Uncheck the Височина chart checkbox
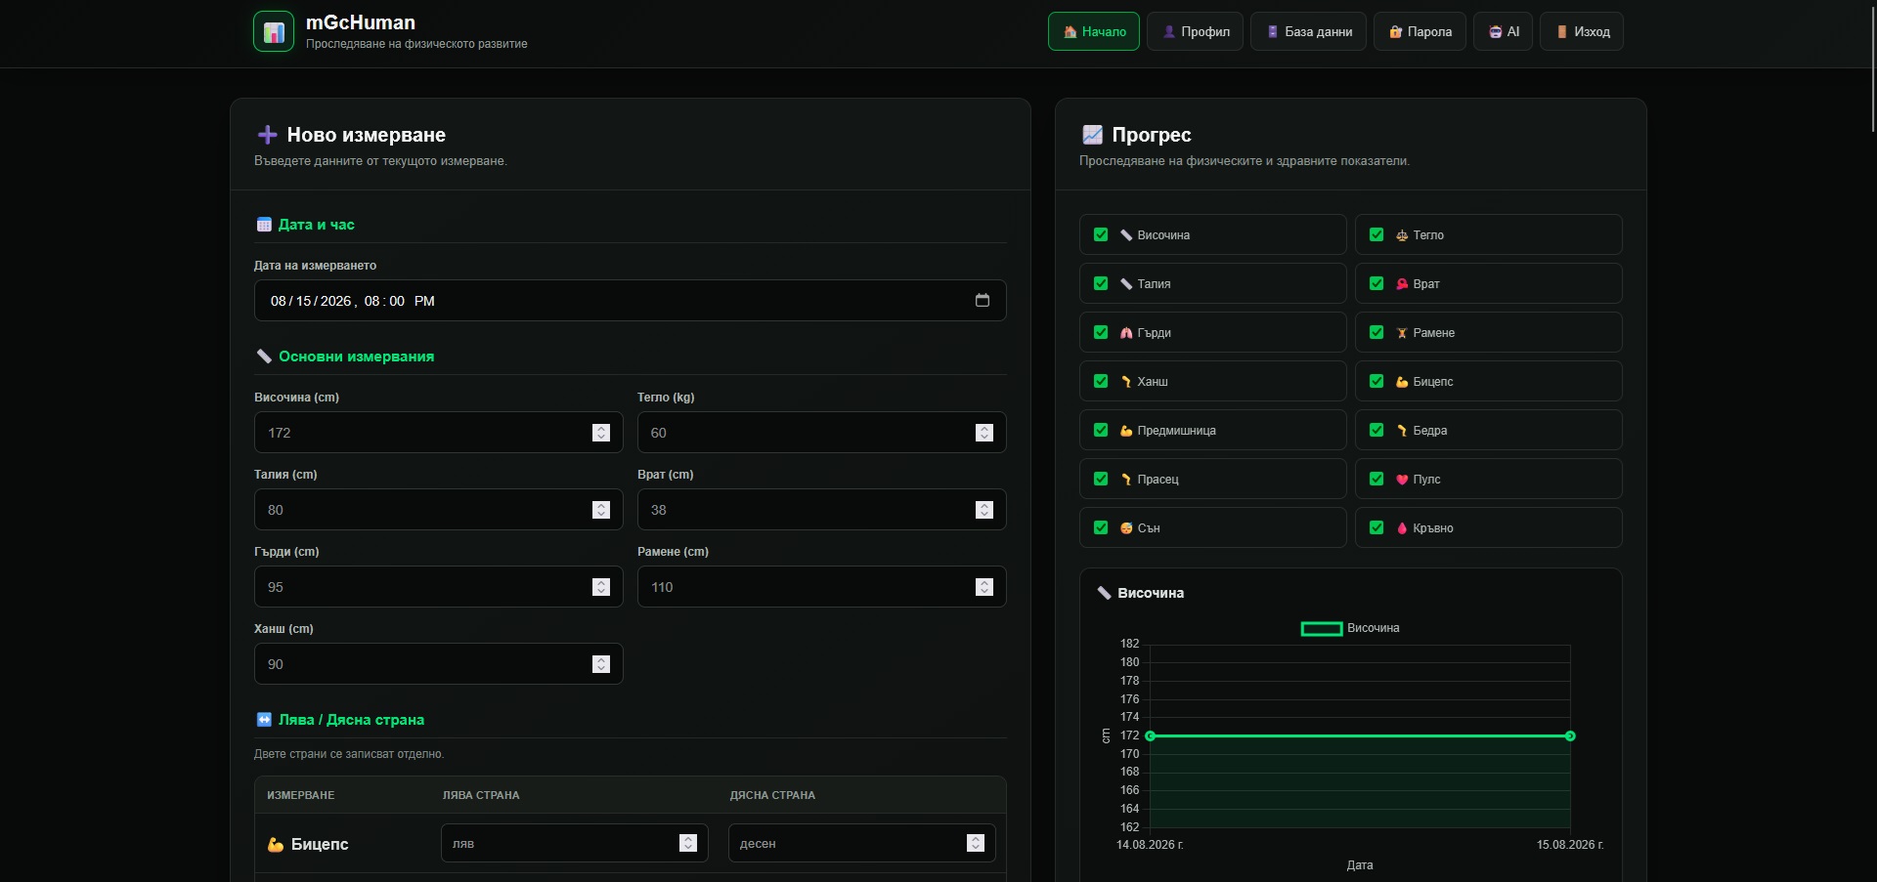The image size is (1877, 882). pos(1101,234)
